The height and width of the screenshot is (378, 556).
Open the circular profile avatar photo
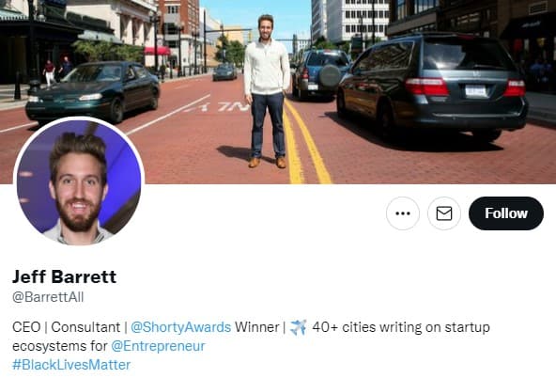click(x=79, y=181)
